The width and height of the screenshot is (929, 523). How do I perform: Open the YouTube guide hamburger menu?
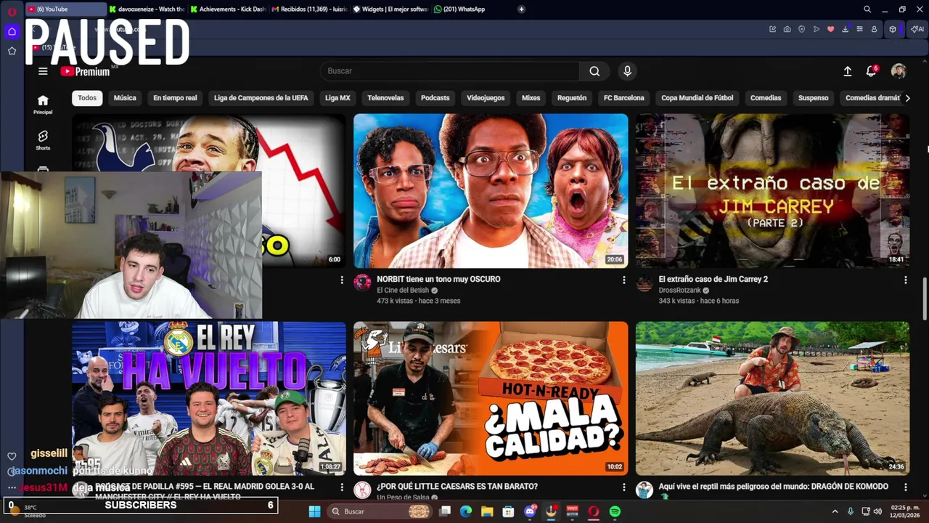coord(43,71)
